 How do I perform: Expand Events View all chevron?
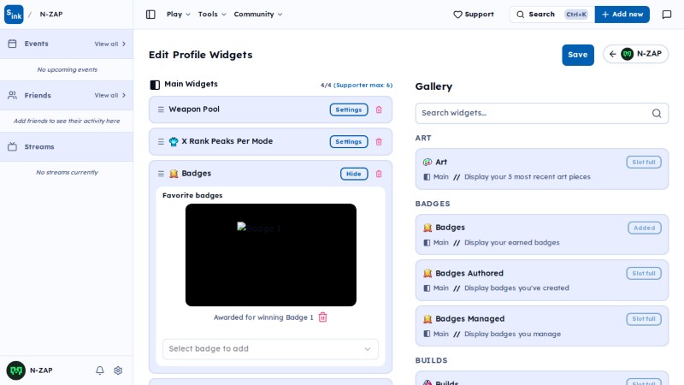click(124, 44)
